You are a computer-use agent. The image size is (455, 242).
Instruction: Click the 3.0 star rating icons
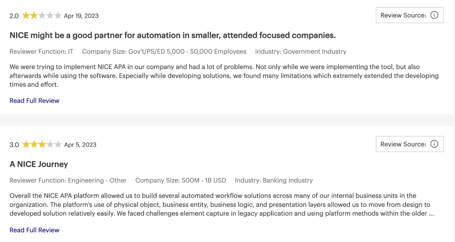click(42, 144)
